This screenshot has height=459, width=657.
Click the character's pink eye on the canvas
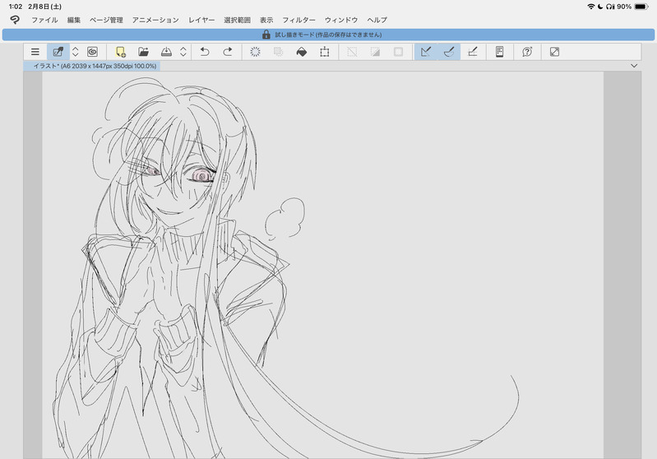[201, 175]
